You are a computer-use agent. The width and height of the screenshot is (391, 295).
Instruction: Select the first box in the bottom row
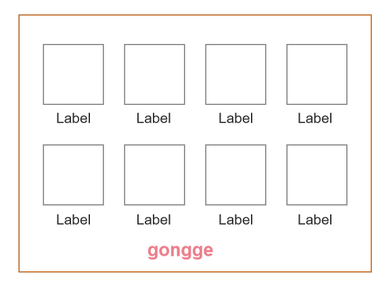[x=73, y=175]
